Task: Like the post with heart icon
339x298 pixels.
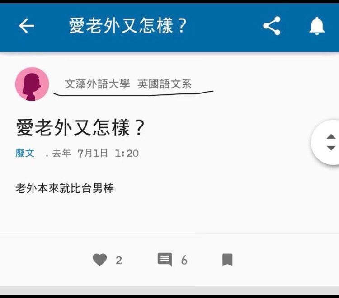Action: 100,260
